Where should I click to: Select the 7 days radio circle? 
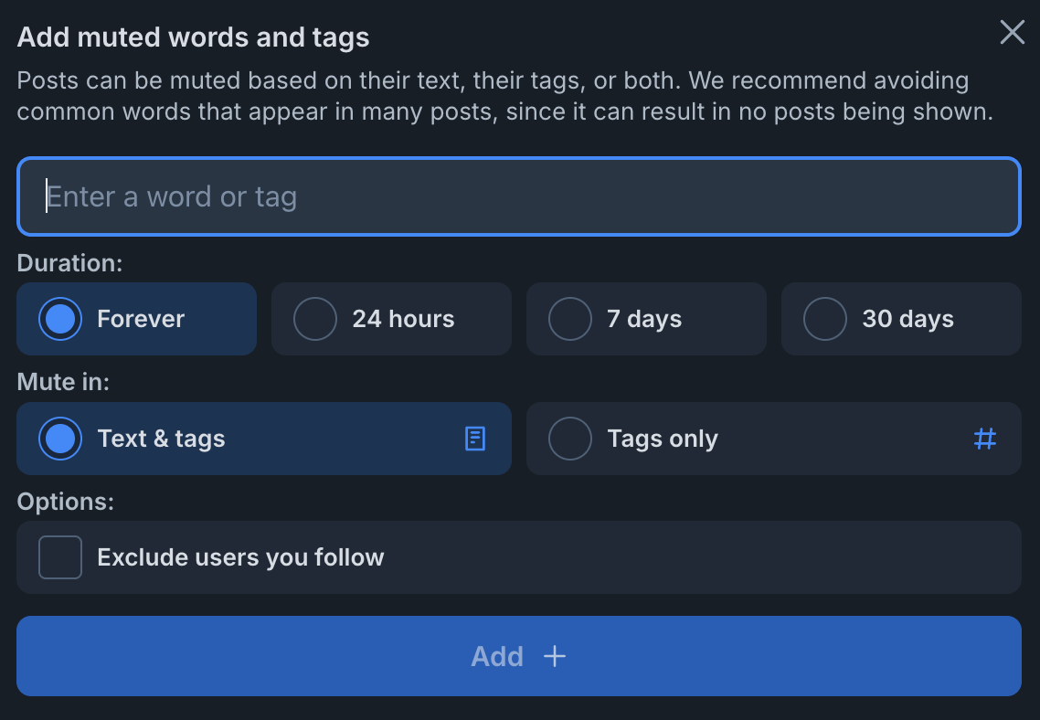pos(569,319)
